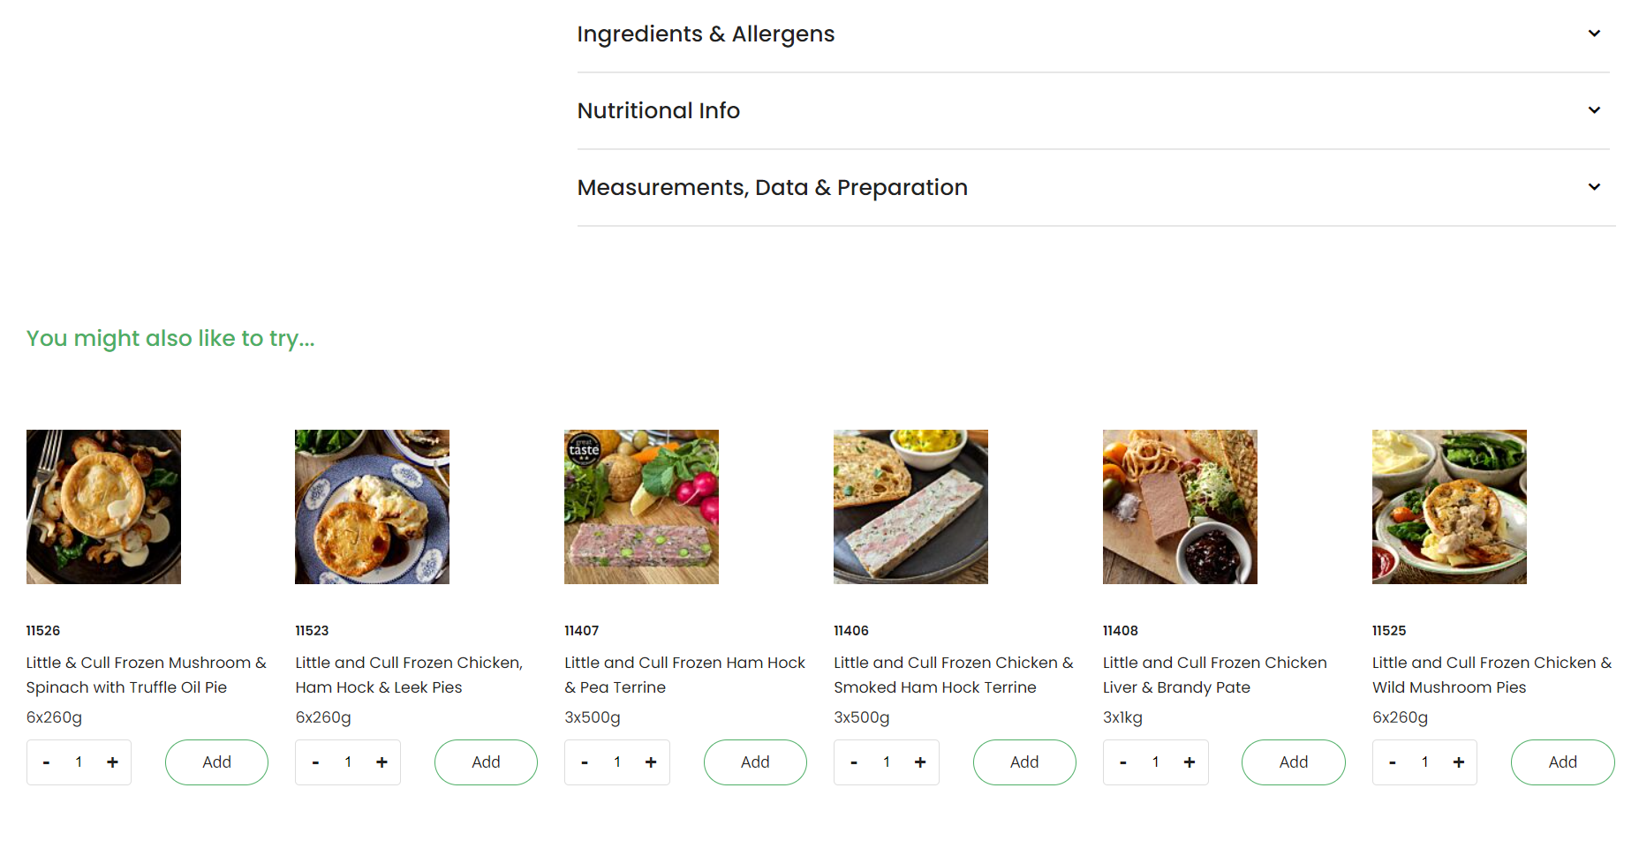
Task: Decrease quantity for Ham Hock & Pea Terrine
Action: pos(585,762)
